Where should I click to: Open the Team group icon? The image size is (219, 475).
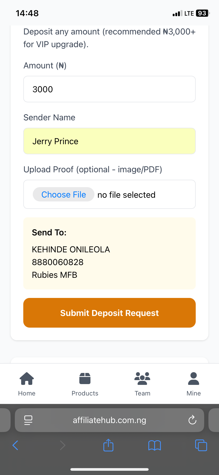tap(142, 379)
